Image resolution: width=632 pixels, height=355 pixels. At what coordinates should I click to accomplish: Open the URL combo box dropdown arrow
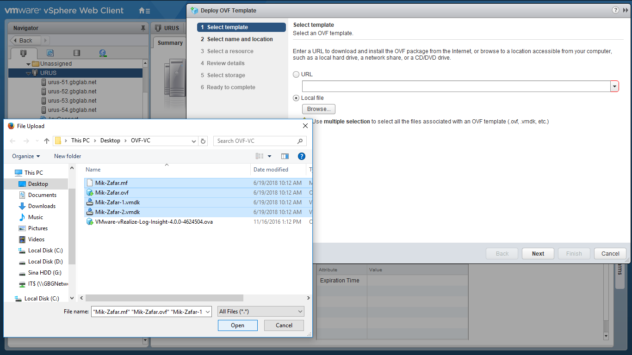point(614,86)
